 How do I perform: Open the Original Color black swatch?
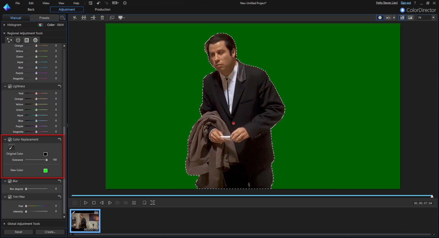click(46, 154)
